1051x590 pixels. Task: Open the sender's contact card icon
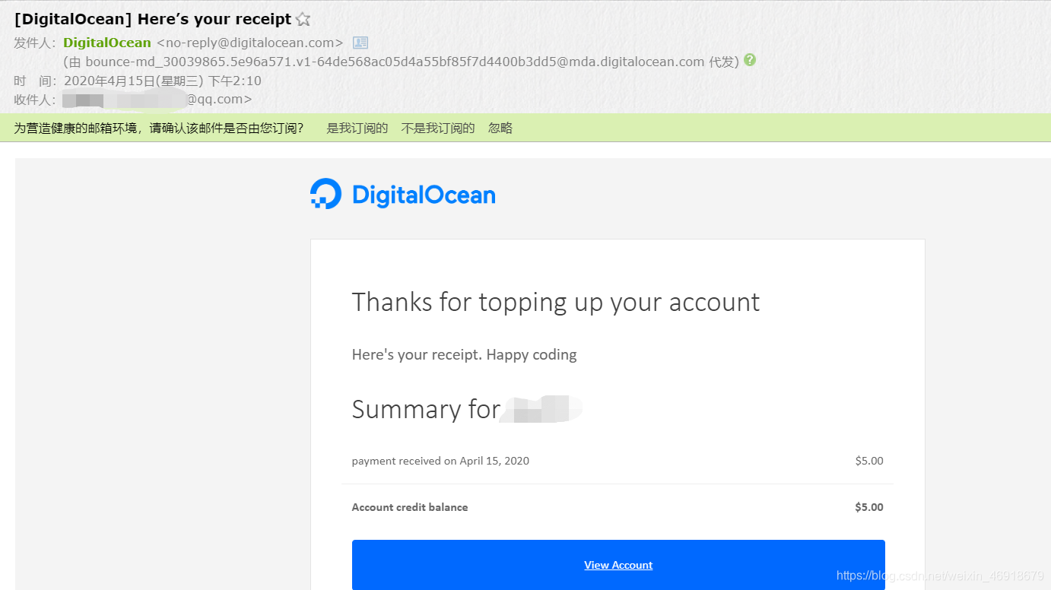pos(360,43)
